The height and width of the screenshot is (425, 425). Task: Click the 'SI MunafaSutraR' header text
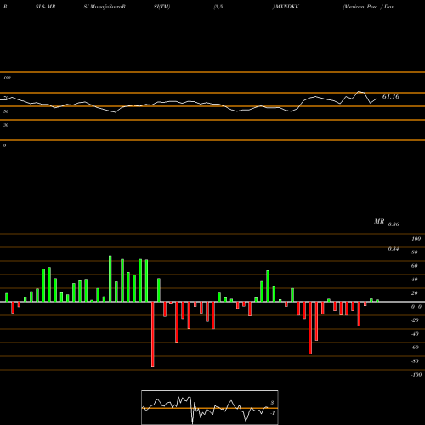pos(105,7)
